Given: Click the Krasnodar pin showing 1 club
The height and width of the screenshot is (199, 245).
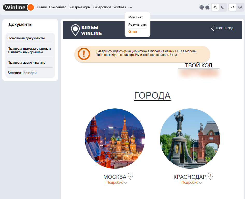Looking at the screenshot, I should 210,176.
